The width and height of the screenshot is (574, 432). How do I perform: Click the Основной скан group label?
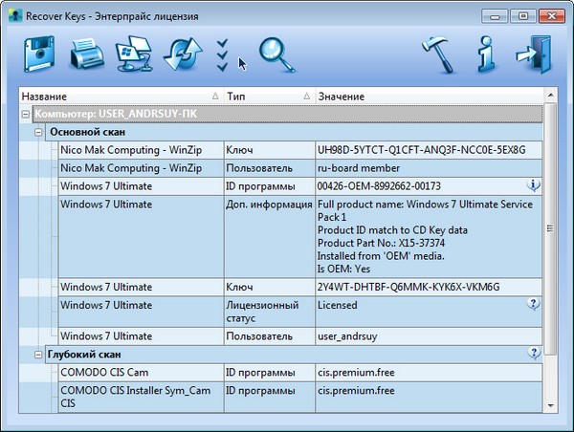87,132
